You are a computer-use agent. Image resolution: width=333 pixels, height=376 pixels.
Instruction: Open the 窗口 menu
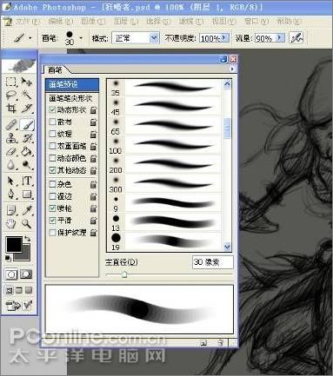[x=256, y=22]
